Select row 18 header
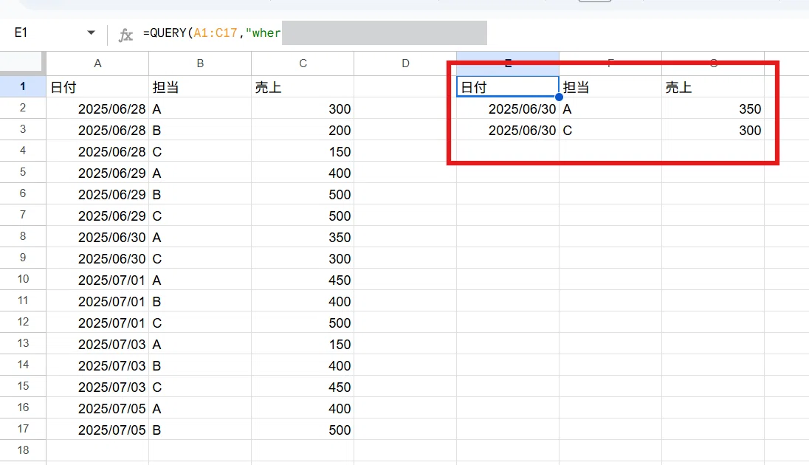This screenshot has height=465, width=809. pyautogui.click(x=23, y=450)
